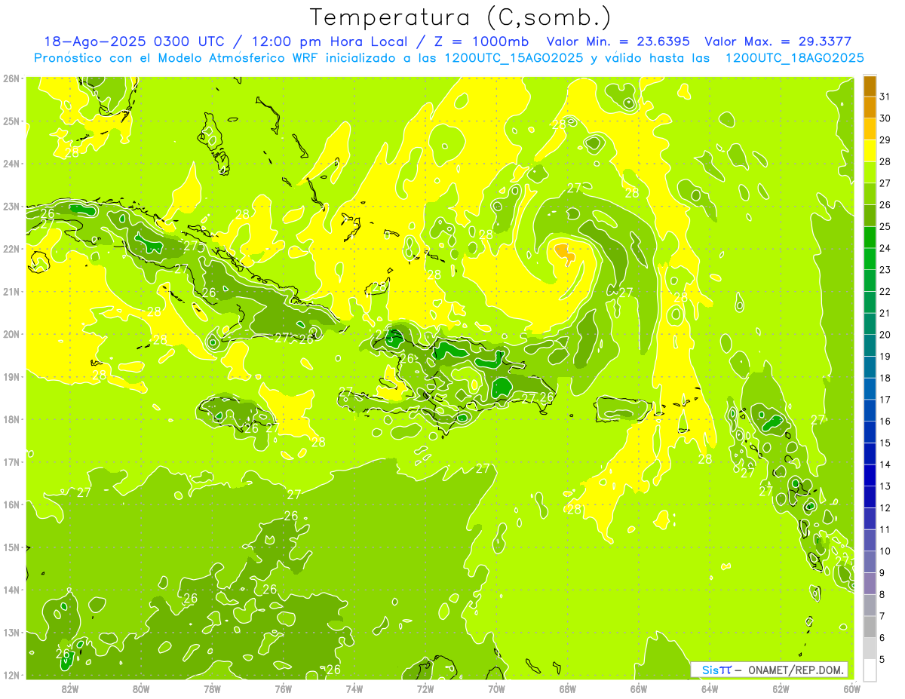This screenshot has width=905, height=699.
Task: Click the '6' color bar label
Action: coord(883,638)
